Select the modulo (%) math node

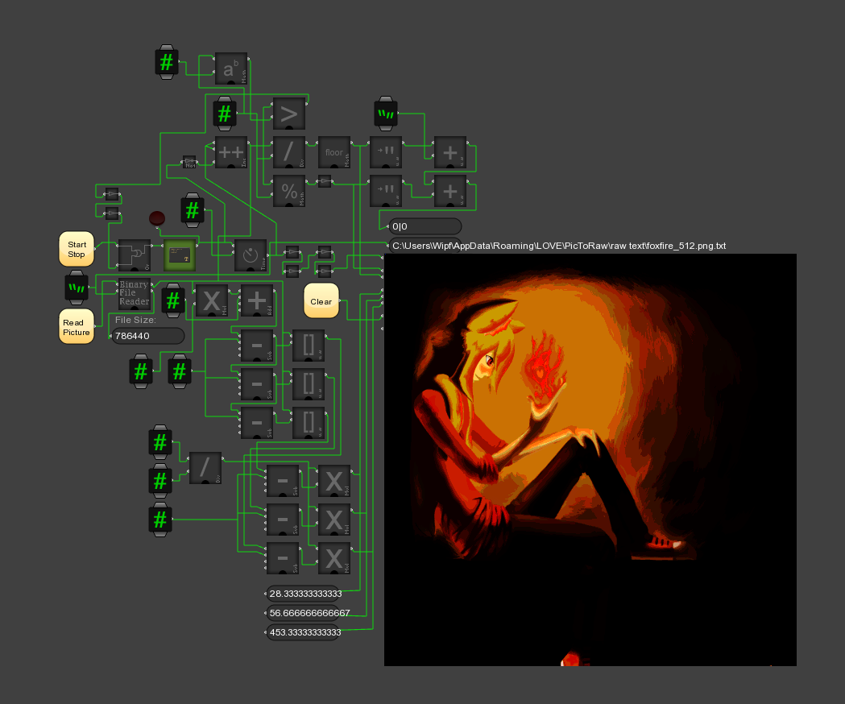click(x=289, y=191)
